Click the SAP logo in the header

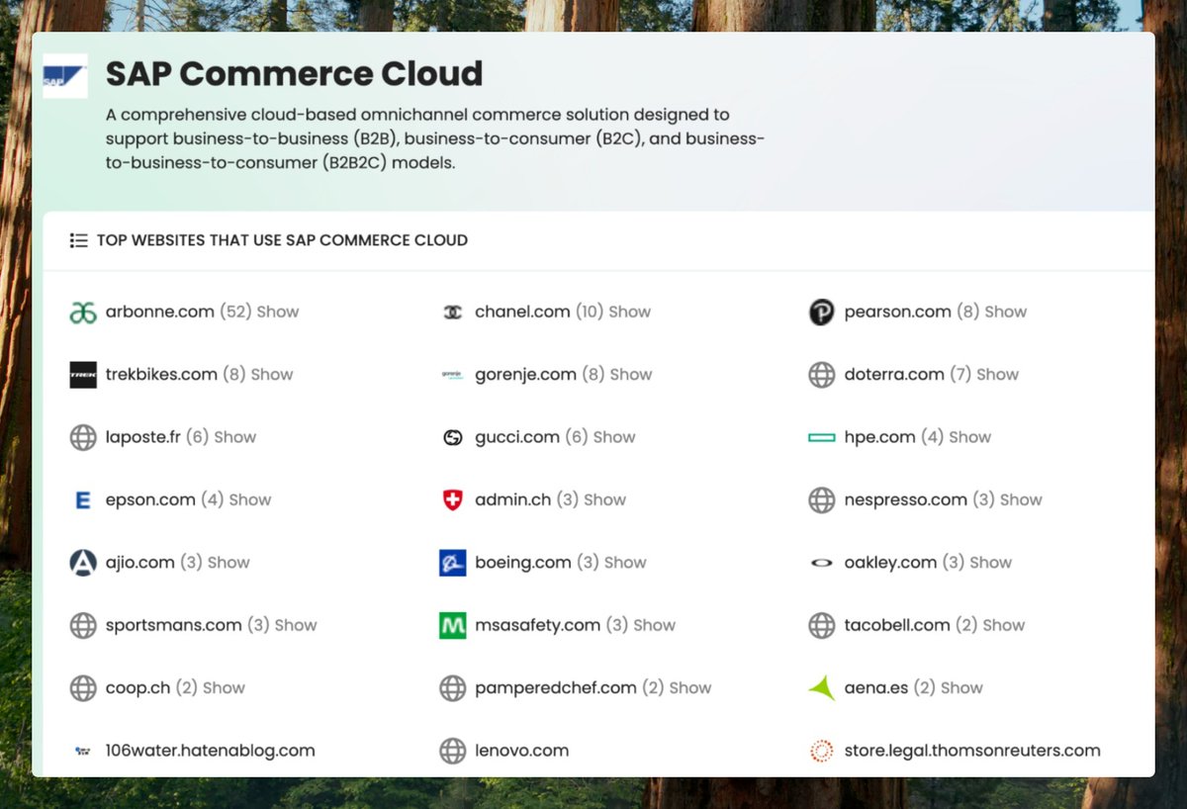click(x=65, y=76)
